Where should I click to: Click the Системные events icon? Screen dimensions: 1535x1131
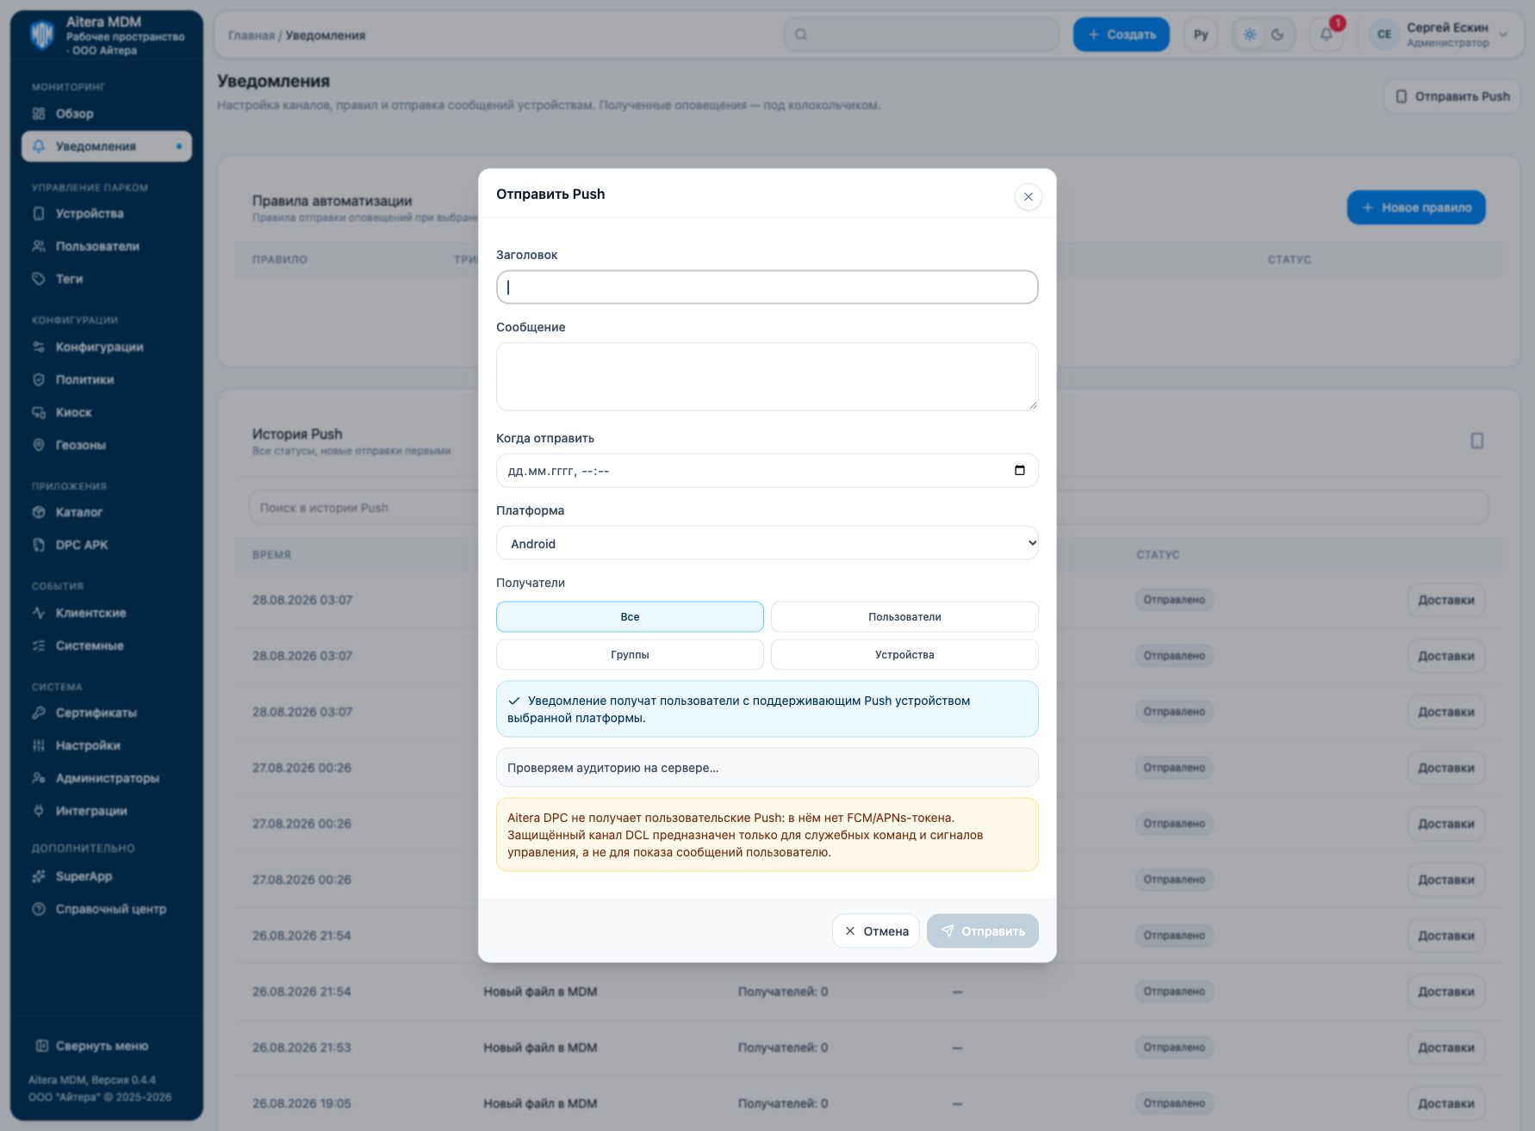click(39, 646)
